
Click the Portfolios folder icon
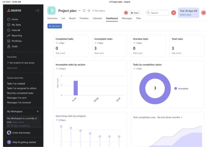[x=9, y=41]
